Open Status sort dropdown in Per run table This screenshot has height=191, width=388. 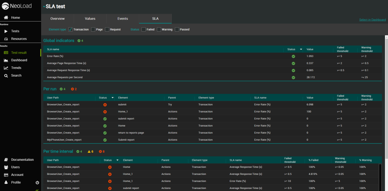pos(113,98)
